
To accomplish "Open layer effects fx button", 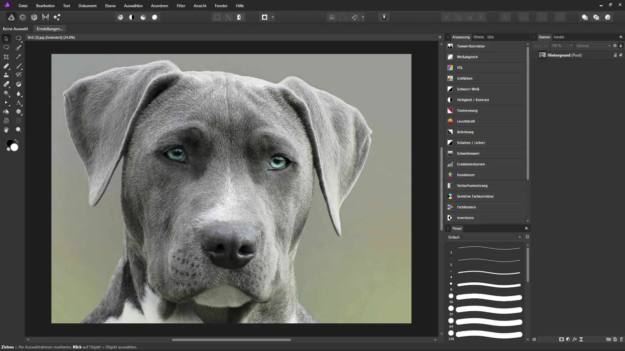I will click(575, 339).
